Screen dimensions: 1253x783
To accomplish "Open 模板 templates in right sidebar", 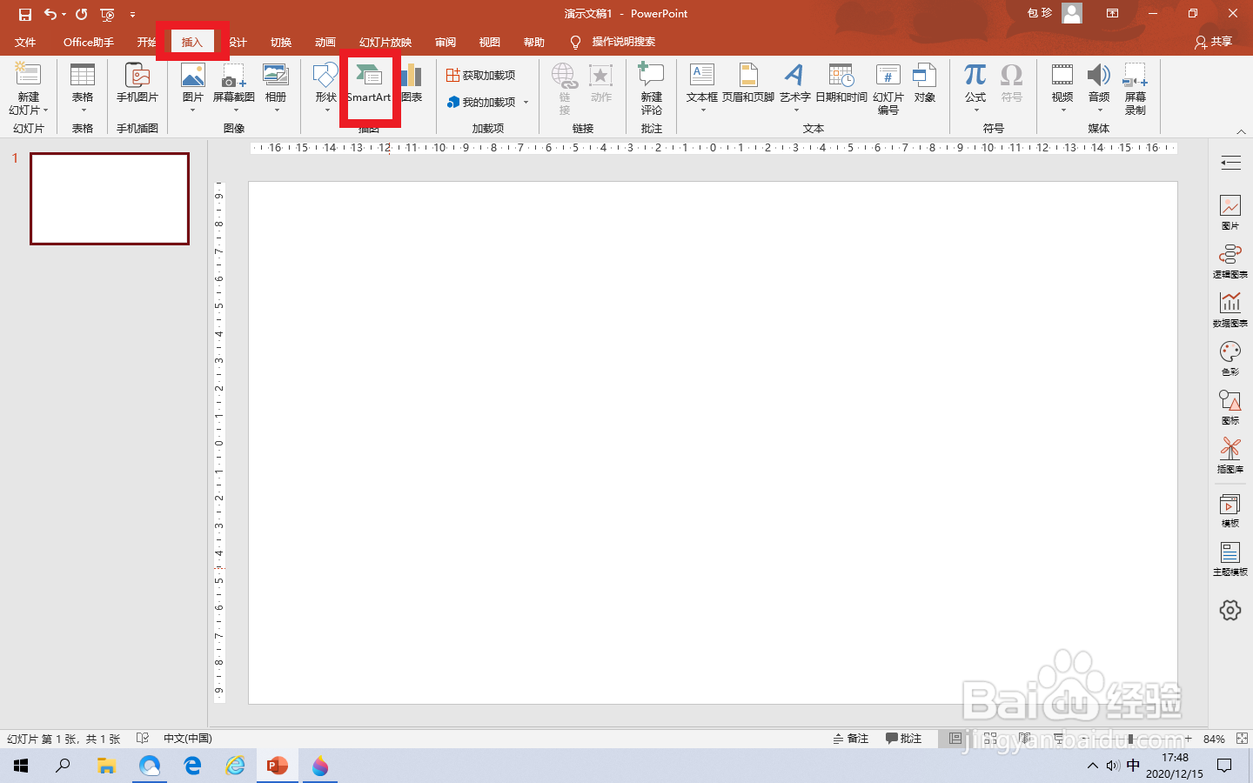I will click(x=1230, y=511).
